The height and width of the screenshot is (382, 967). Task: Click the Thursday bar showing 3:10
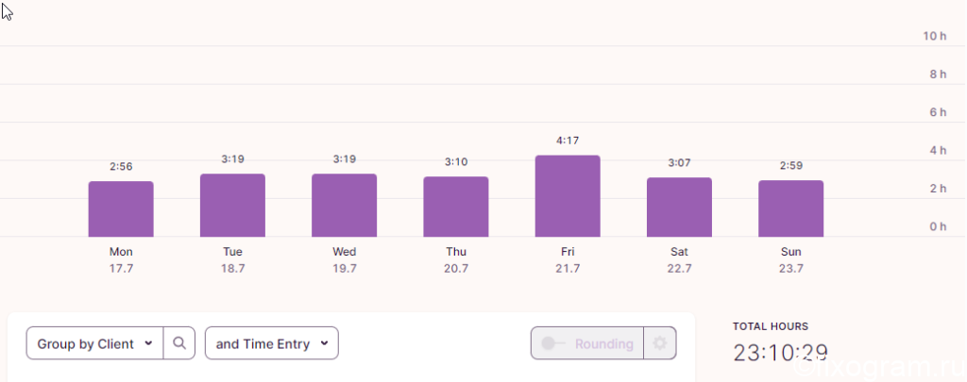[456, 207]
